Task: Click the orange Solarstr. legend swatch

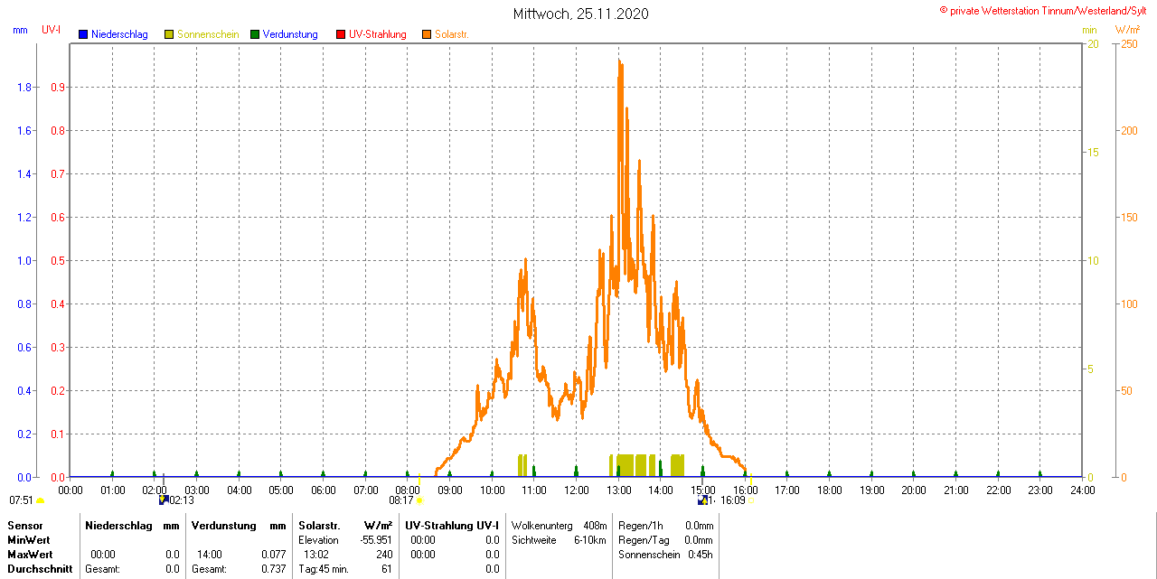Action: point(427,34)
